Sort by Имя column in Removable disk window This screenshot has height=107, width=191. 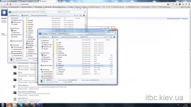(57, 40)
